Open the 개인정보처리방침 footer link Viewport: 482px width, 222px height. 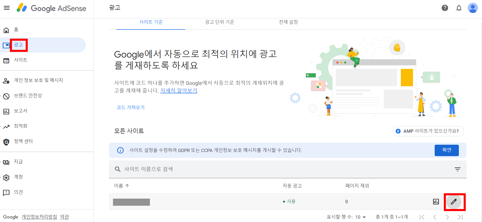(x=39, y=217)
